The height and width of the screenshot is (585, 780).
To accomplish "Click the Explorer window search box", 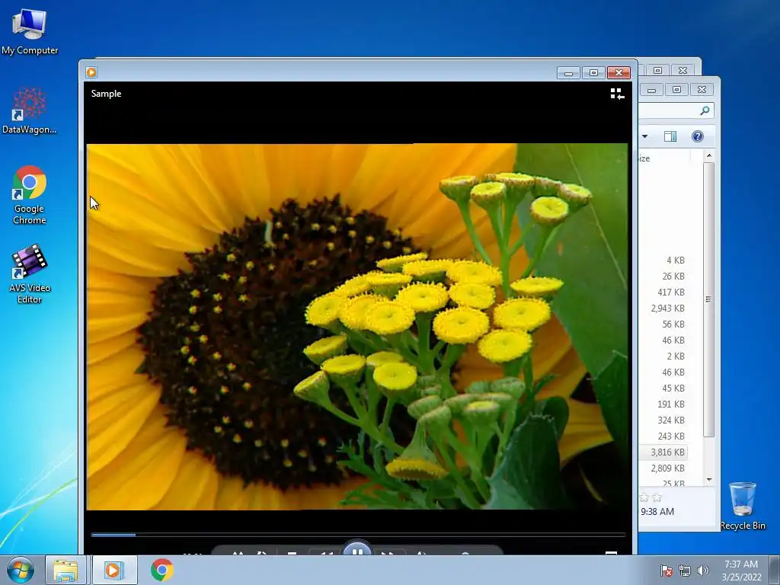I will 676,110.
